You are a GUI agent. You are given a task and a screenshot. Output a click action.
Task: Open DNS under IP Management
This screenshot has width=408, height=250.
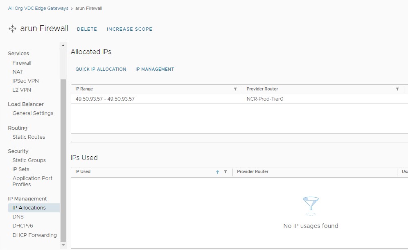pos(18,216)
